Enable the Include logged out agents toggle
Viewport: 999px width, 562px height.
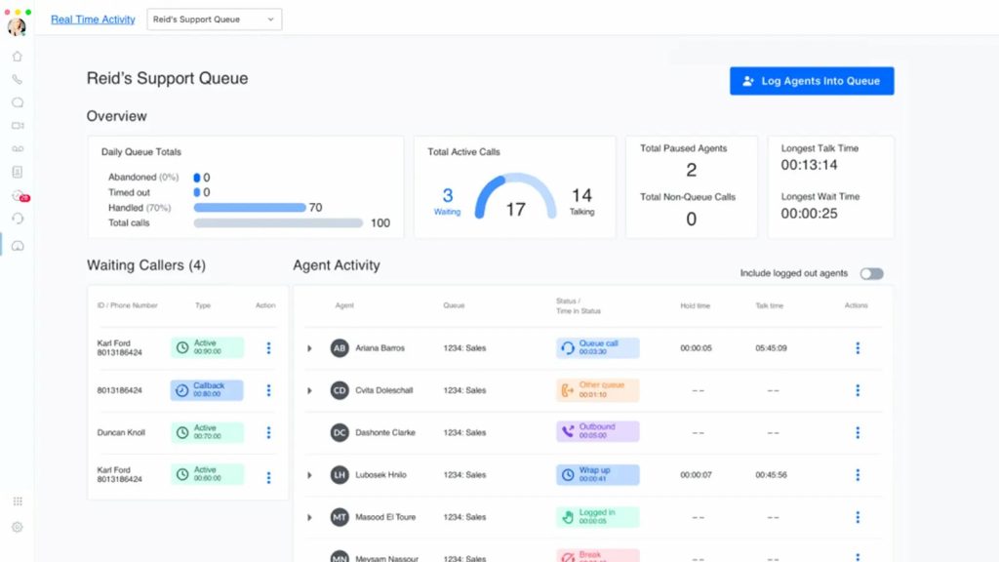[872, 274]
